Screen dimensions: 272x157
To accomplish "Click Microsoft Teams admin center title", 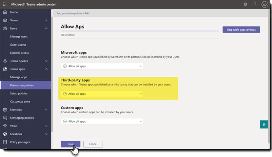I will click(34, 4).
